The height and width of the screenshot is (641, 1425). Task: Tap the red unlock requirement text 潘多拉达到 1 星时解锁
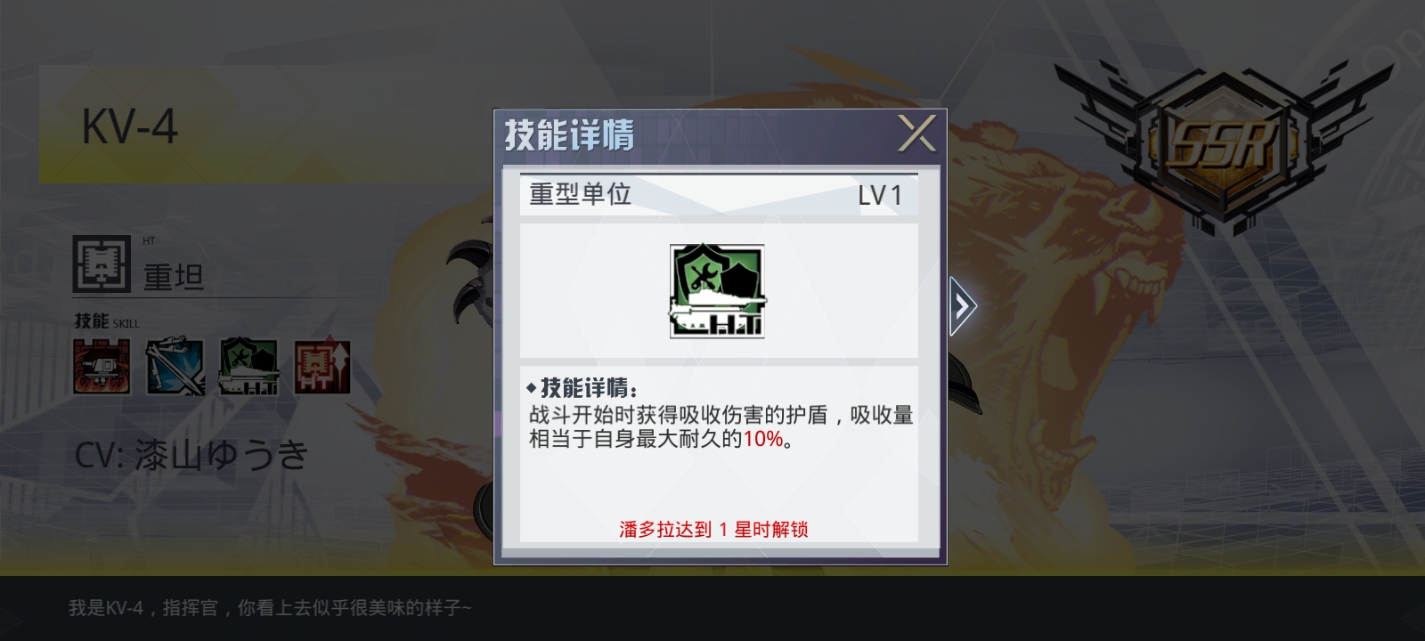pyautogui.click(x=714, y=530)
